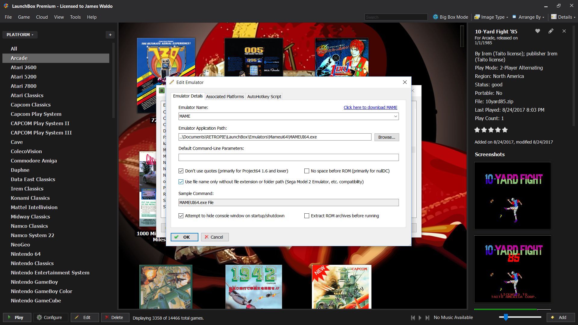
Task: Open the Image Type dropdown
Action: [491, 17]
